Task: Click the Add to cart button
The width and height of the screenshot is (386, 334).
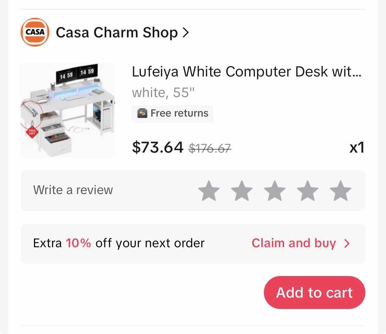Action: pyautogui.click(x=314, y=293)
